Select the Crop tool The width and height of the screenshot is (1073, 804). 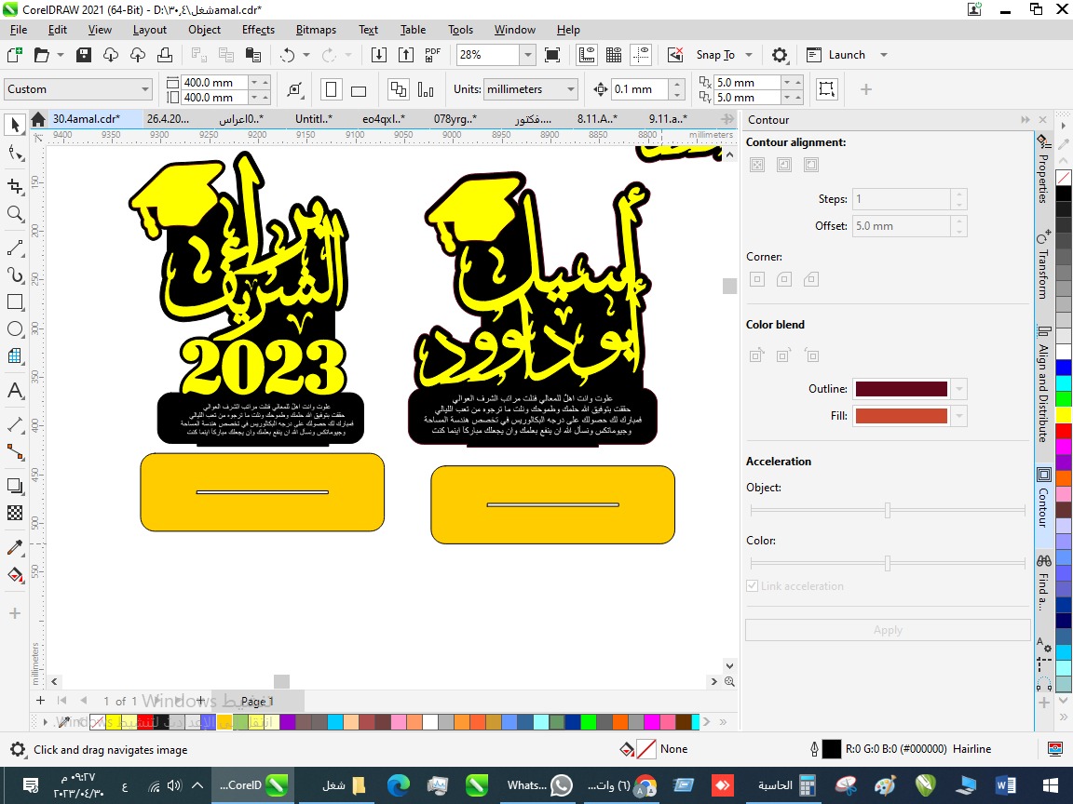point(15,186)
